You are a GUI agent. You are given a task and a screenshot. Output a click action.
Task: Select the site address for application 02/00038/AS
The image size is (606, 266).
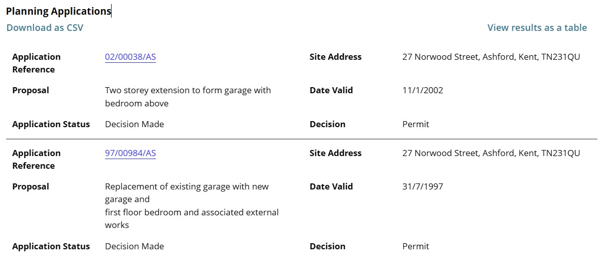491,57
